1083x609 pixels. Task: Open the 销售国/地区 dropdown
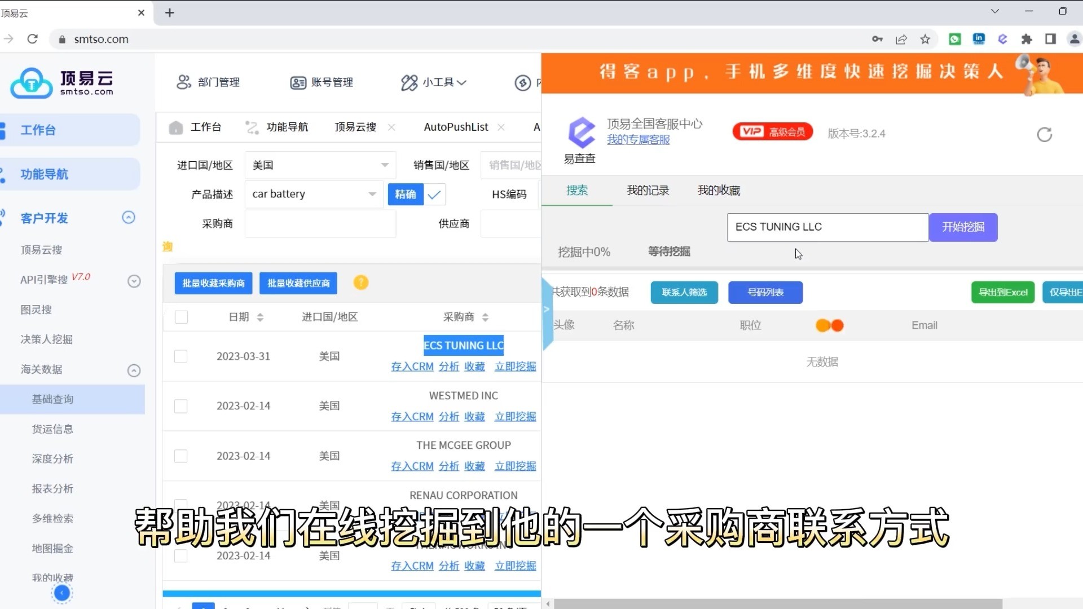tap(511, 165)
